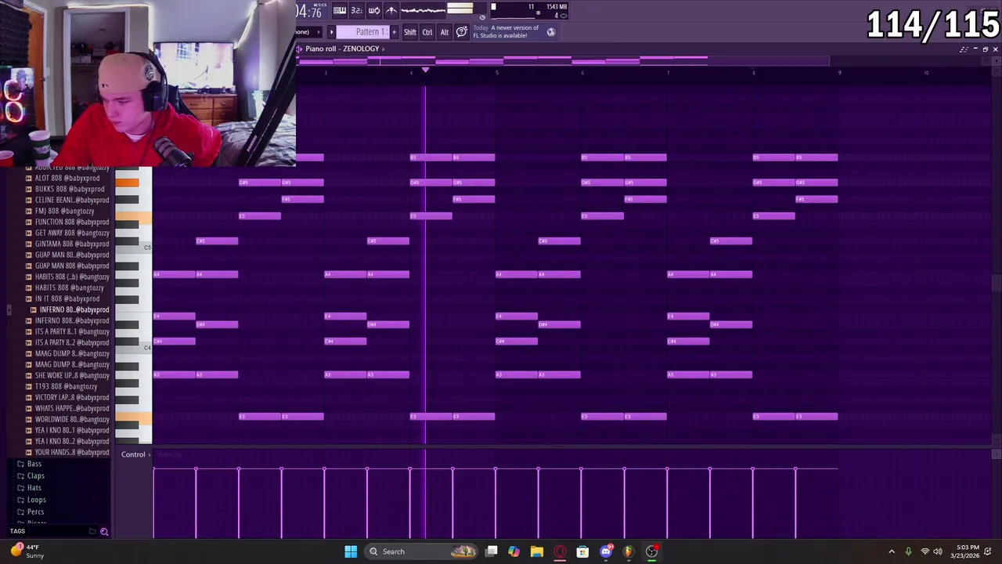Show hidden system tray icons chevron

(x=892, y=551)
